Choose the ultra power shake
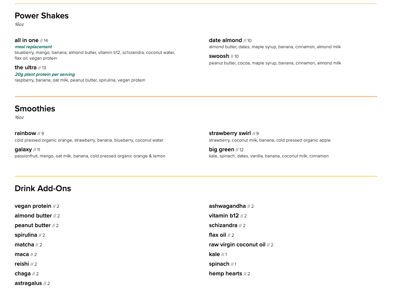The height and width of the screenshot is (292, 396). point(25,68)
